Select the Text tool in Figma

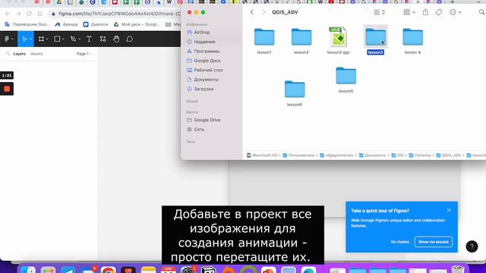(x=89, y=39)
